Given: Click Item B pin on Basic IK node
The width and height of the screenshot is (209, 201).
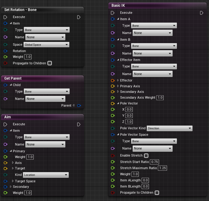Looking at the screenshot, I should click(113, 40).
